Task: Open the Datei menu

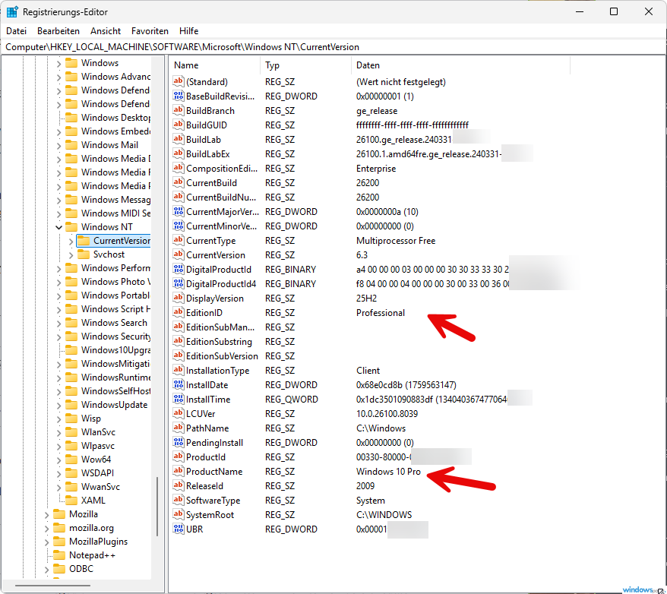Action: point(16,30)
